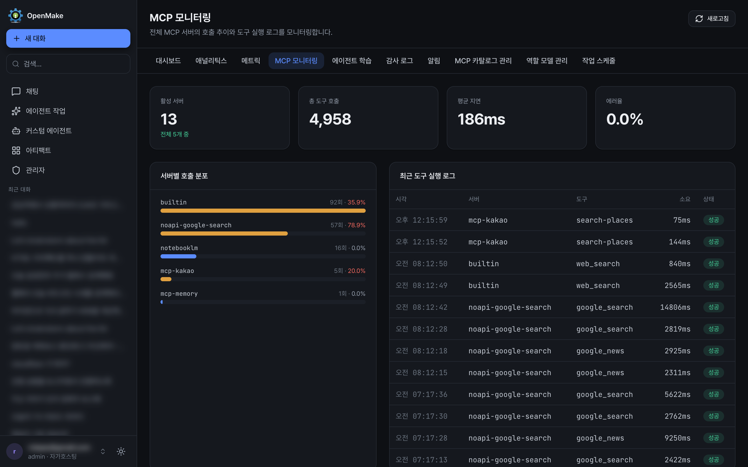This screenshot has height=467, width=748.
Task: Click the plus icon in 새 대화 button
Action: tap(17, 38)
